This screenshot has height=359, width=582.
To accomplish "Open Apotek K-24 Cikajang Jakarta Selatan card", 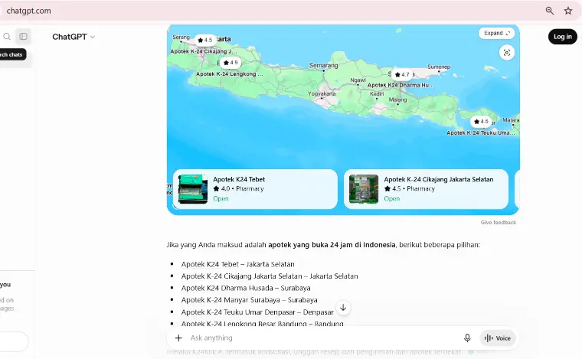I will 426,189.
